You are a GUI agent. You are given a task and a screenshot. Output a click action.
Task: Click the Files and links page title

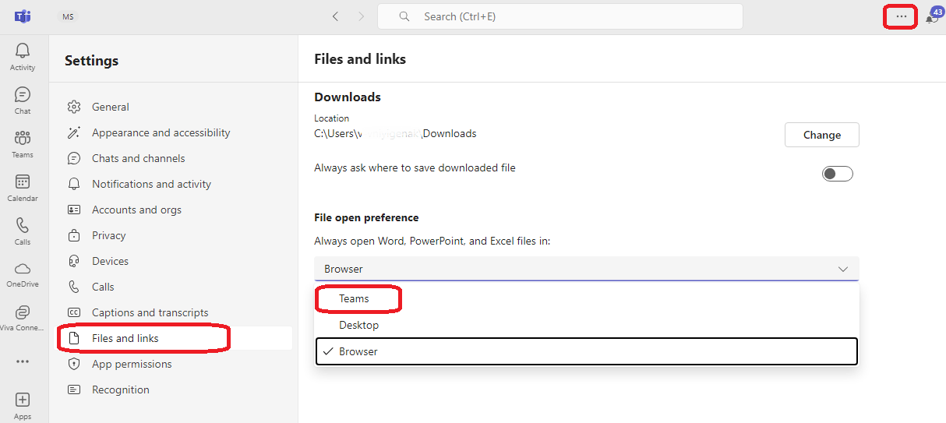coord(360,58)
